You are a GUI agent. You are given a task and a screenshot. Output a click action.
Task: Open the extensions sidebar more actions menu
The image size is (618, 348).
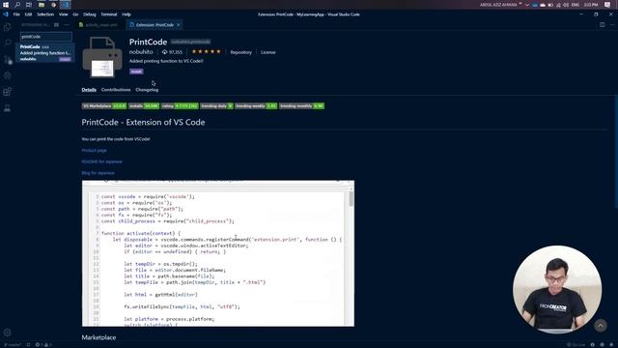pyautogui.click(x=67, y=25)
